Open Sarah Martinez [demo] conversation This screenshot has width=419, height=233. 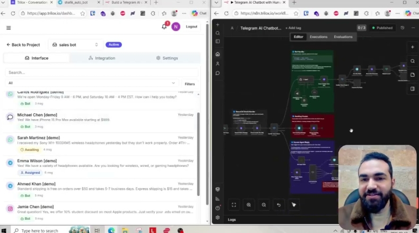[100, 141]
